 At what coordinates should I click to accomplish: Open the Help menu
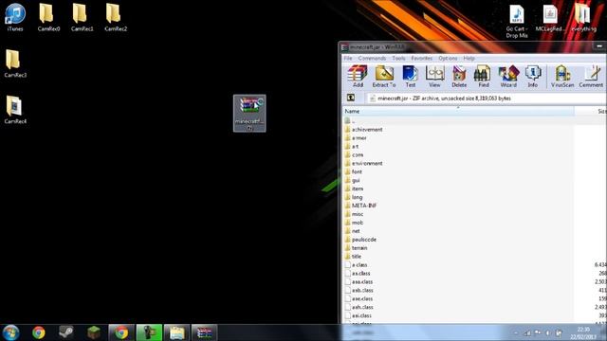(469, 59)
